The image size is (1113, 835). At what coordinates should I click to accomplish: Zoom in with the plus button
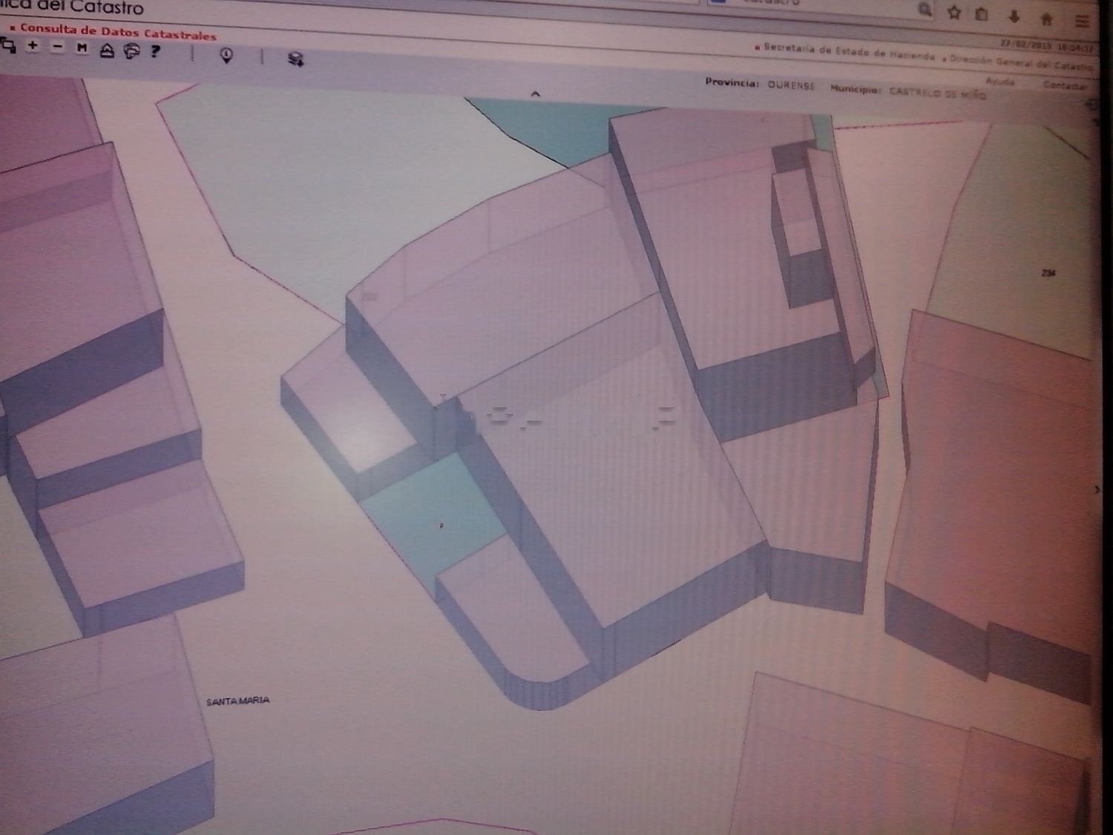[33, 47]
